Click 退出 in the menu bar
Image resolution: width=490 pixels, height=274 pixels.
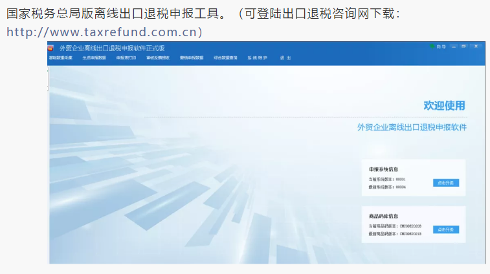coord(285,58)
